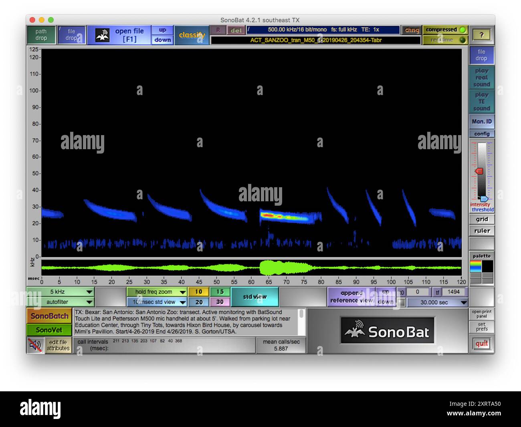Quit SonoBat with the quit button
This screenshot has height=427, width=521.
(481, 344)
